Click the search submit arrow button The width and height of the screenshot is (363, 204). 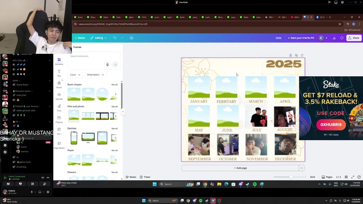click(115, 65)
